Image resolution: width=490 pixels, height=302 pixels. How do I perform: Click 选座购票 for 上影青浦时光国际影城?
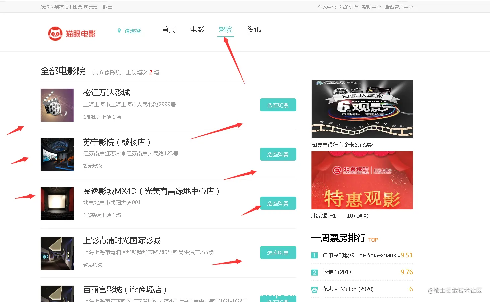point(278,253)
